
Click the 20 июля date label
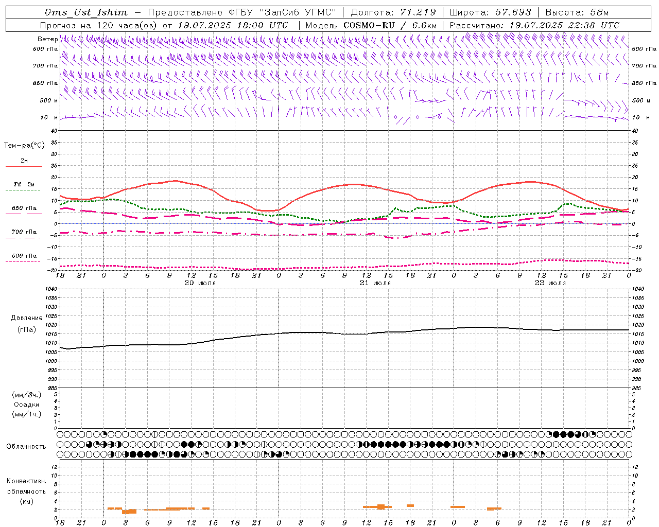coord(201,283)
